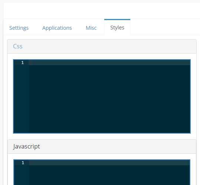200x185 pixels.
Task: Click the gray Css panel header bar
Action: pyautogui.click(x=102, y=46)
